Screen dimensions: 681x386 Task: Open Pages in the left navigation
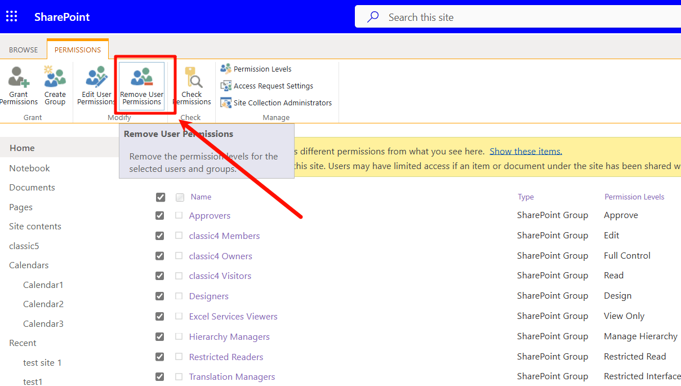tap(21, 207)
